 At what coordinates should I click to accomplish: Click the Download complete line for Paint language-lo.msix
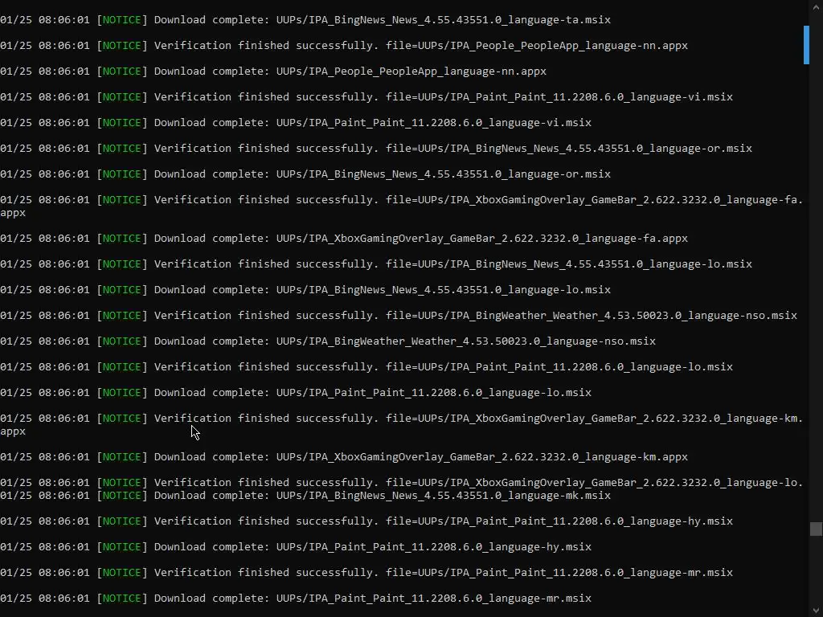[296, 393]
